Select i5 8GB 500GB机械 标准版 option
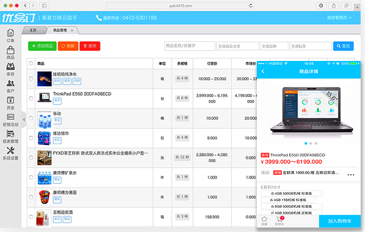The height and width of the screenshot is (232, 365). pyautogui.click(x=291, y=206)
